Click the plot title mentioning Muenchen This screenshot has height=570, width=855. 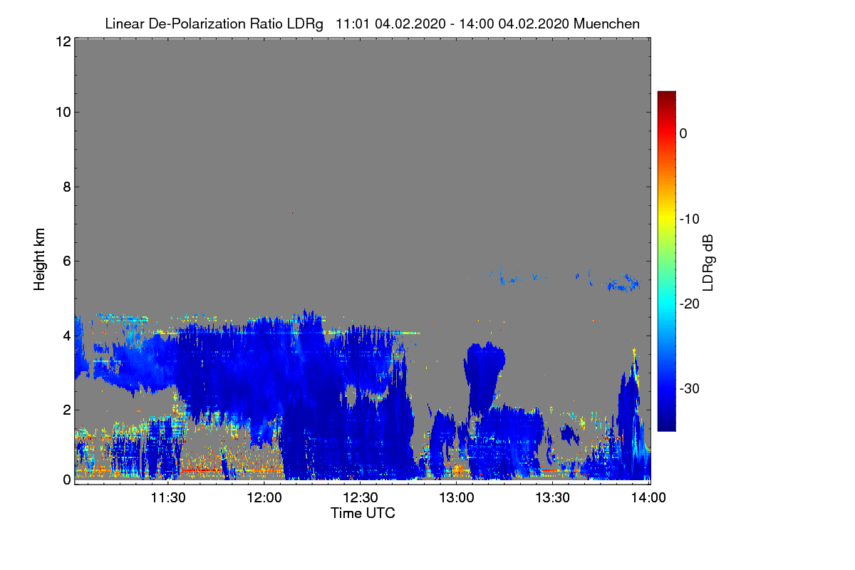click(x=372, y=24)
